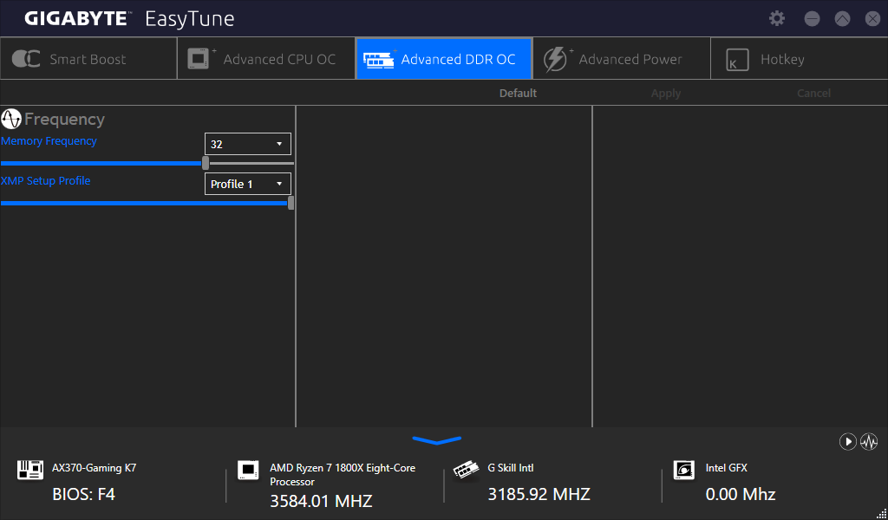Click the Cancel button
The height and width of the screenshot is (520, 888).
(x=813, y=94)
